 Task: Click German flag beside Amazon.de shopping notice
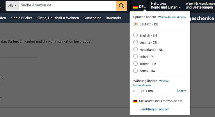[135, 101]
